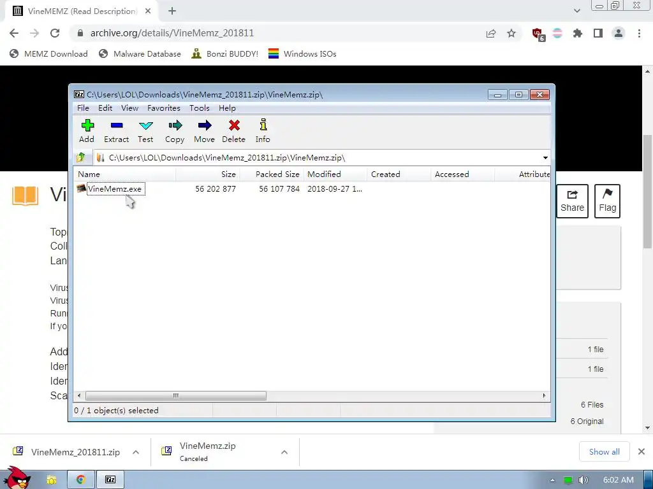Open the Extensions puzzle icon

click(577, 33)
